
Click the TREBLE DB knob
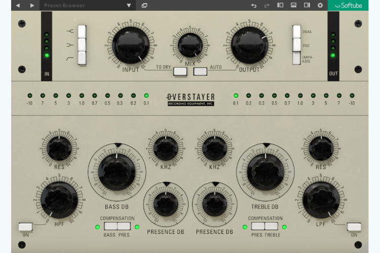265,172
